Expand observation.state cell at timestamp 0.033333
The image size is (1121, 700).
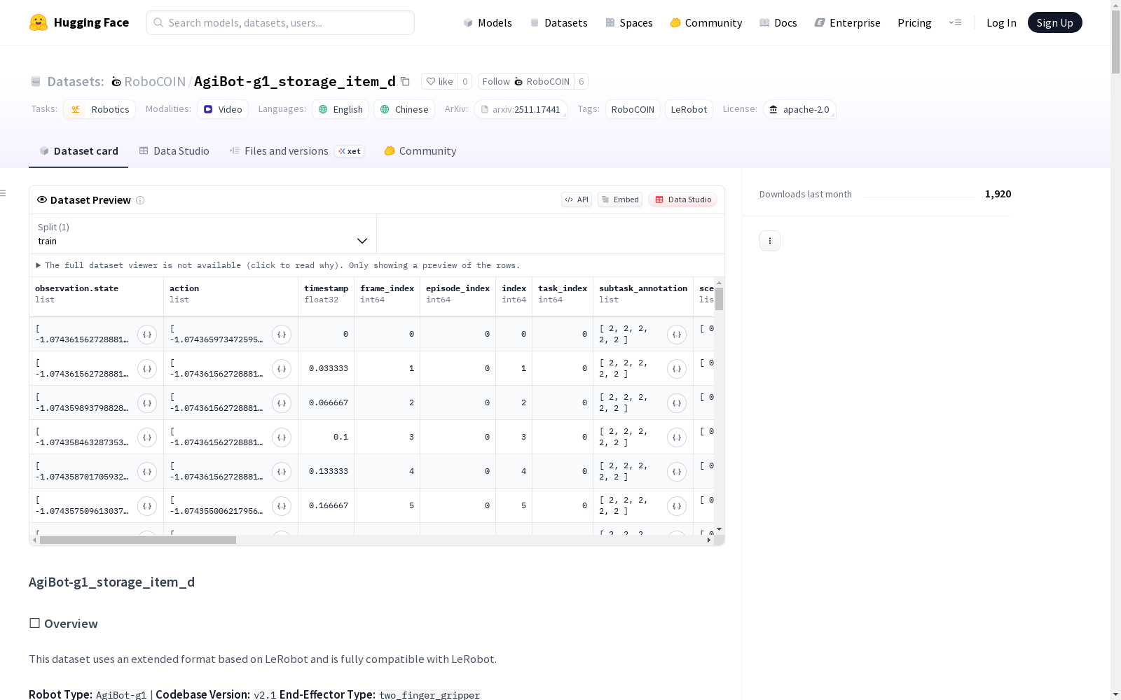[147, 369]
